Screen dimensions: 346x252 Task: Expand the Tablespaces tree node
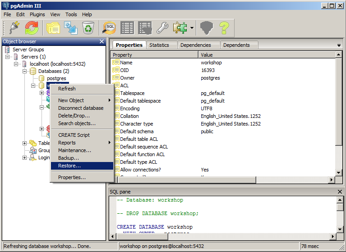24,143
